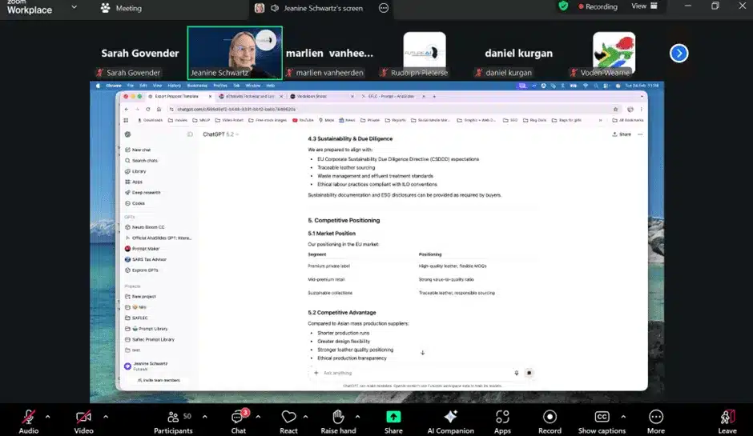The width and height of the screenshot is (753, 436).
Task: Click the attach plus icon in composer
Action: tap(316, 373)
